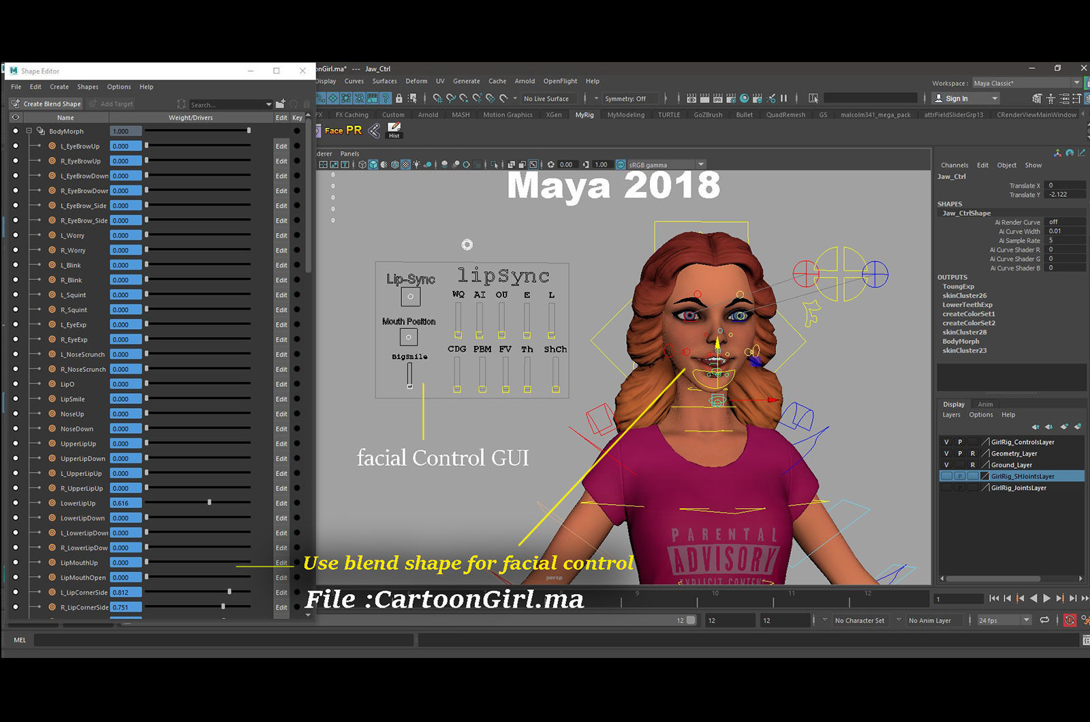Open the Modeling Toolkit icon
The image size is (1090, 722).
[x=1037, y=98]
